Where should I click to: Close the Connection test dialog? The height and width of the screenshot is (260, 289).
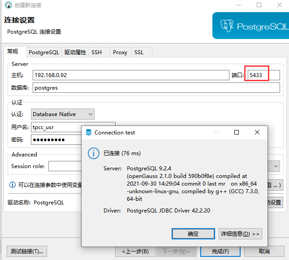[257, 132]
